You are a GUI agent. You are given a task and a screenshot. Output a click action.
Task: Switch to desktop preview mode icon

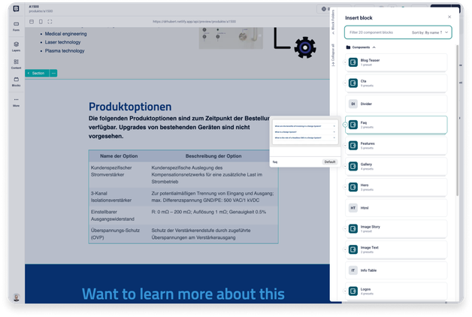[32, 22]
